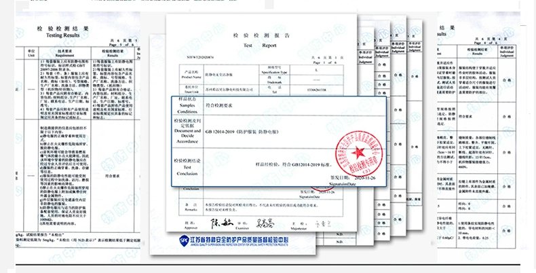Click the "Trust Unit" label
The width and height of the screenshot is (536, 273).
pos(190,92)
